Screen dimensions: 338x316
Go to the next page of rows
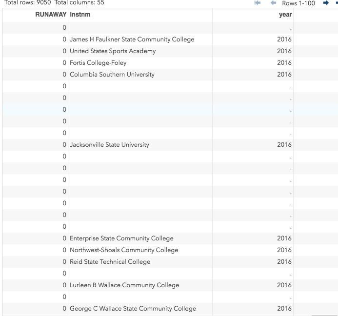tap(325, 3)
